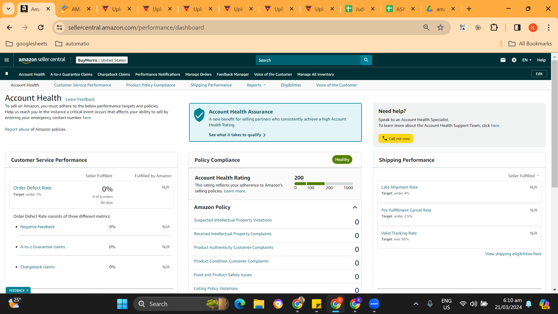Click the Seller Central search field
Image resolution: width=558 pixels, height=314 pixels.
point(308,60)
